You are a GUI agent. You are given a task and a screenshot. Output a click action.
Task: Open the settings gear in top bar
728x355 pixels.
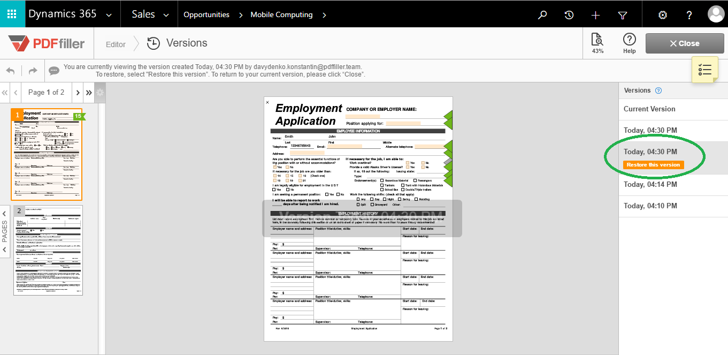coord(663,15)
